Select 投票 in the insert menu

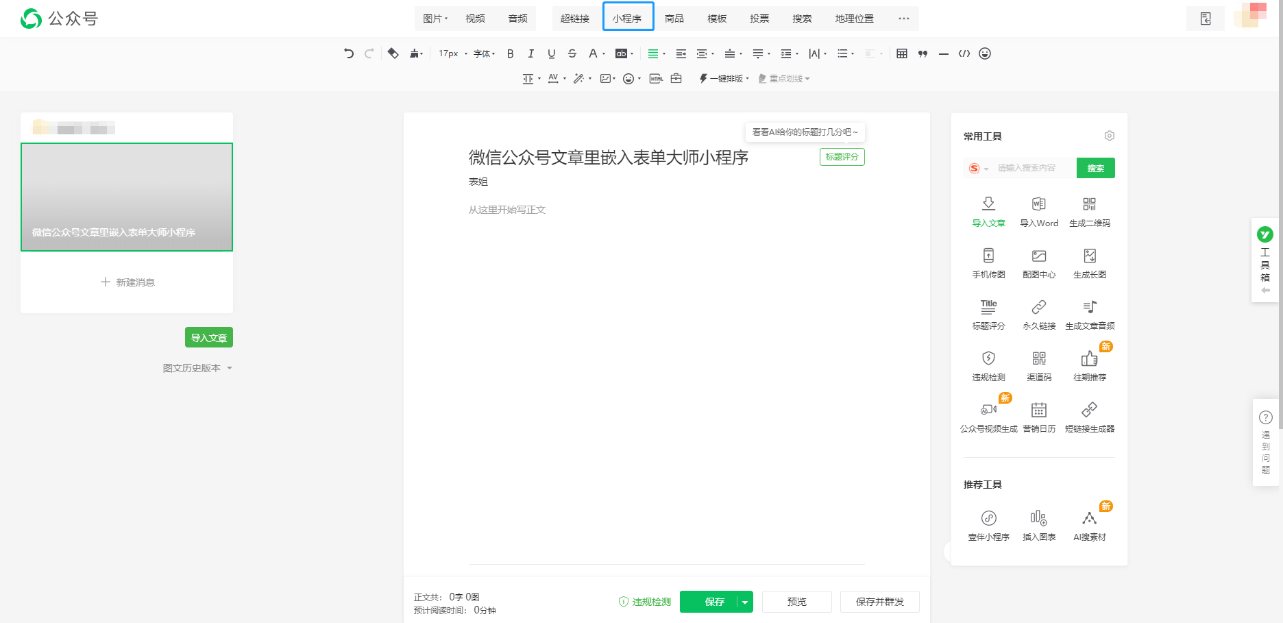click(759, 19)
